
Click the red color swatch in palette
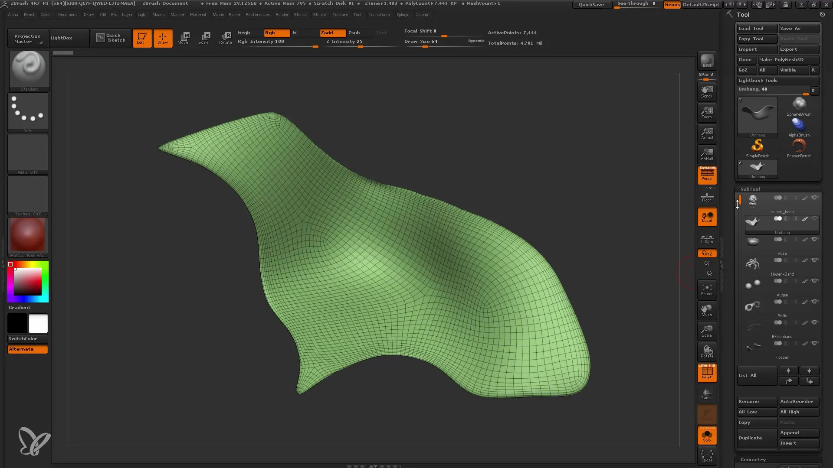click(x=10, y=264)
